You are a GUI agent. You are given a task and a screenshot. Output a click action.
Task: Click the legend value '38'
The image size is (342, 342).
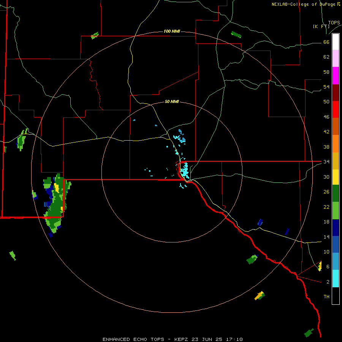[326, 147]
